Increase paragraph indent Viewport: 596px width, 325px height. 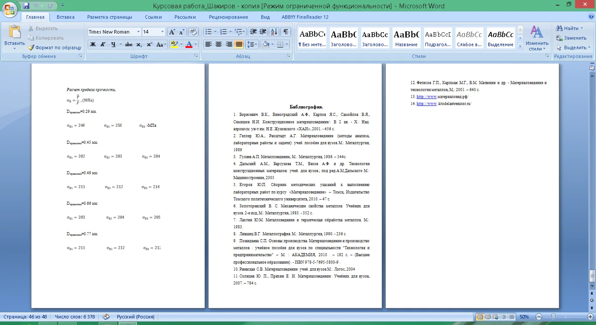pyautogui.click(x=263, y=32)
